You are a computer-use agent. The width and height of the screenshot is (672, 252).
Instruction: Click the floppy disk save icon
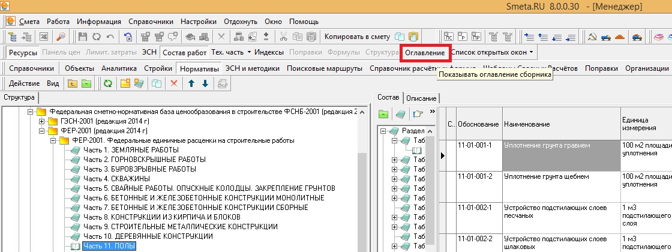[83, 37]
